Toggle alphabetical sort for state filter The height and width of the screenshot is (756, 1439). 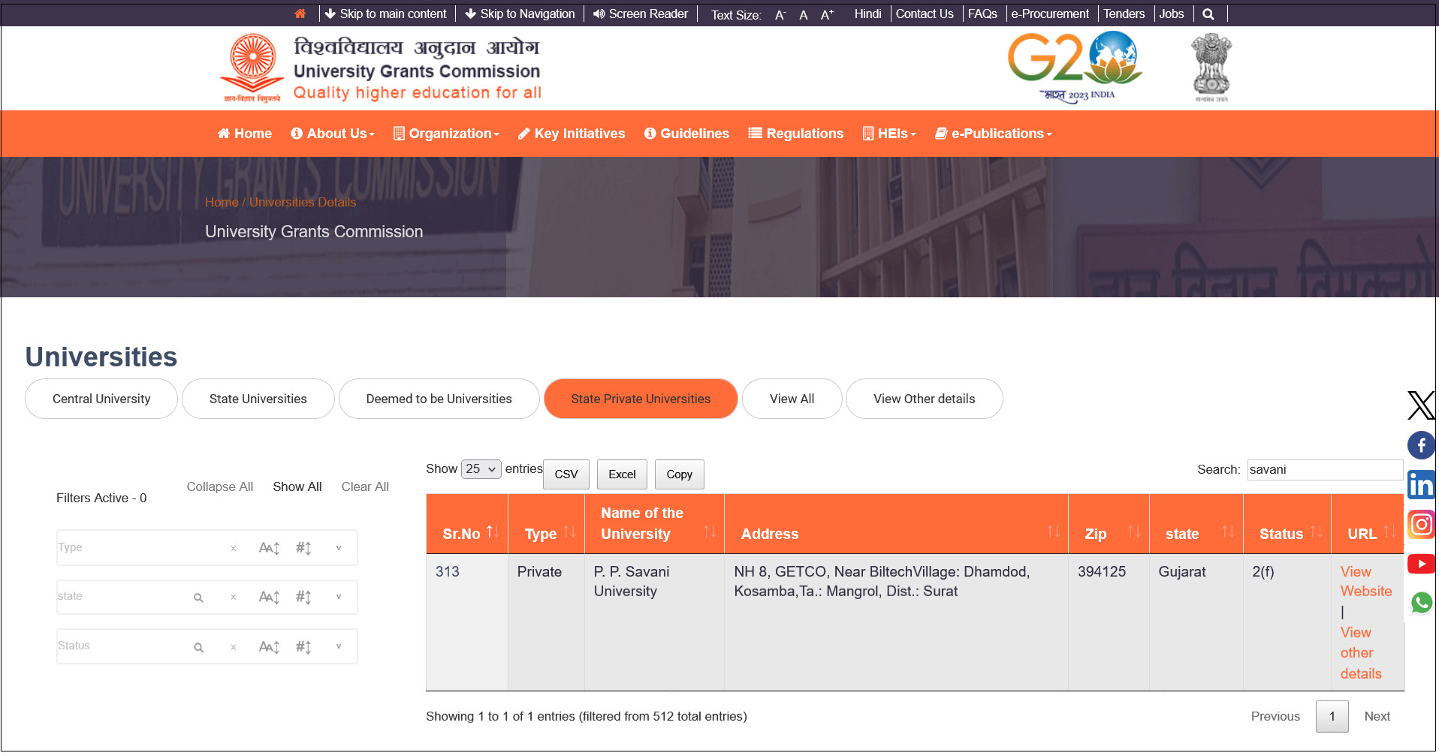pyautogui.click(x=269, y=597)
